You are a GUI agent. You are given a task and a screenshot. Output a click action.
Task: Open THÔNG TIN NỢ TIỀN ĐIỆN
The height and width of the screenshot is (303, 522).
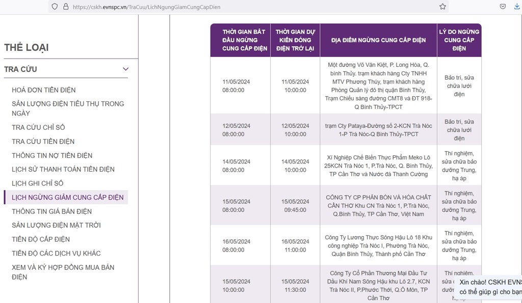point(52,155)
